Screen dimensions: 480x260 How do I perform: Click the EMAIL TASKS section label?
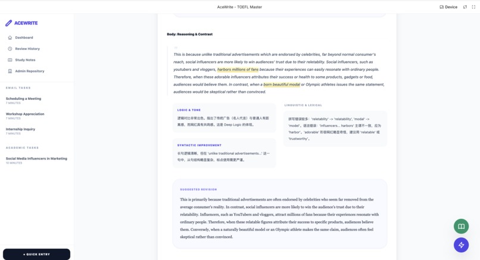click(x=18, y=88)
